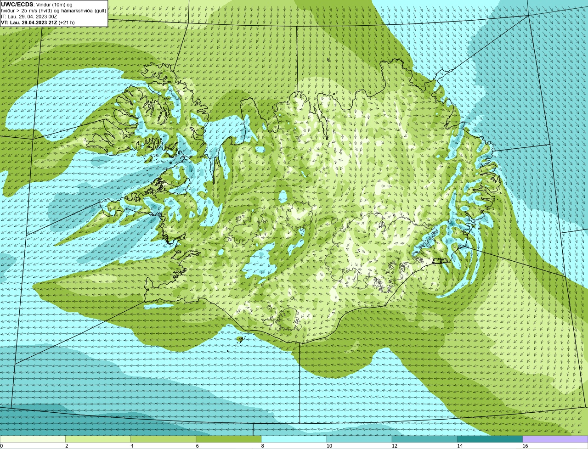
Task: Click the "6" colorbar label
Action: tap(197, 446)
